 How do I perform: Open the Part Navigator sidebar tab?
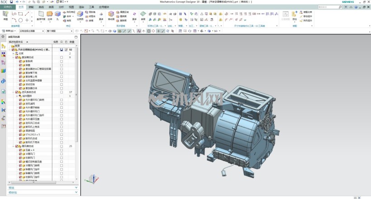click(3, 62)
